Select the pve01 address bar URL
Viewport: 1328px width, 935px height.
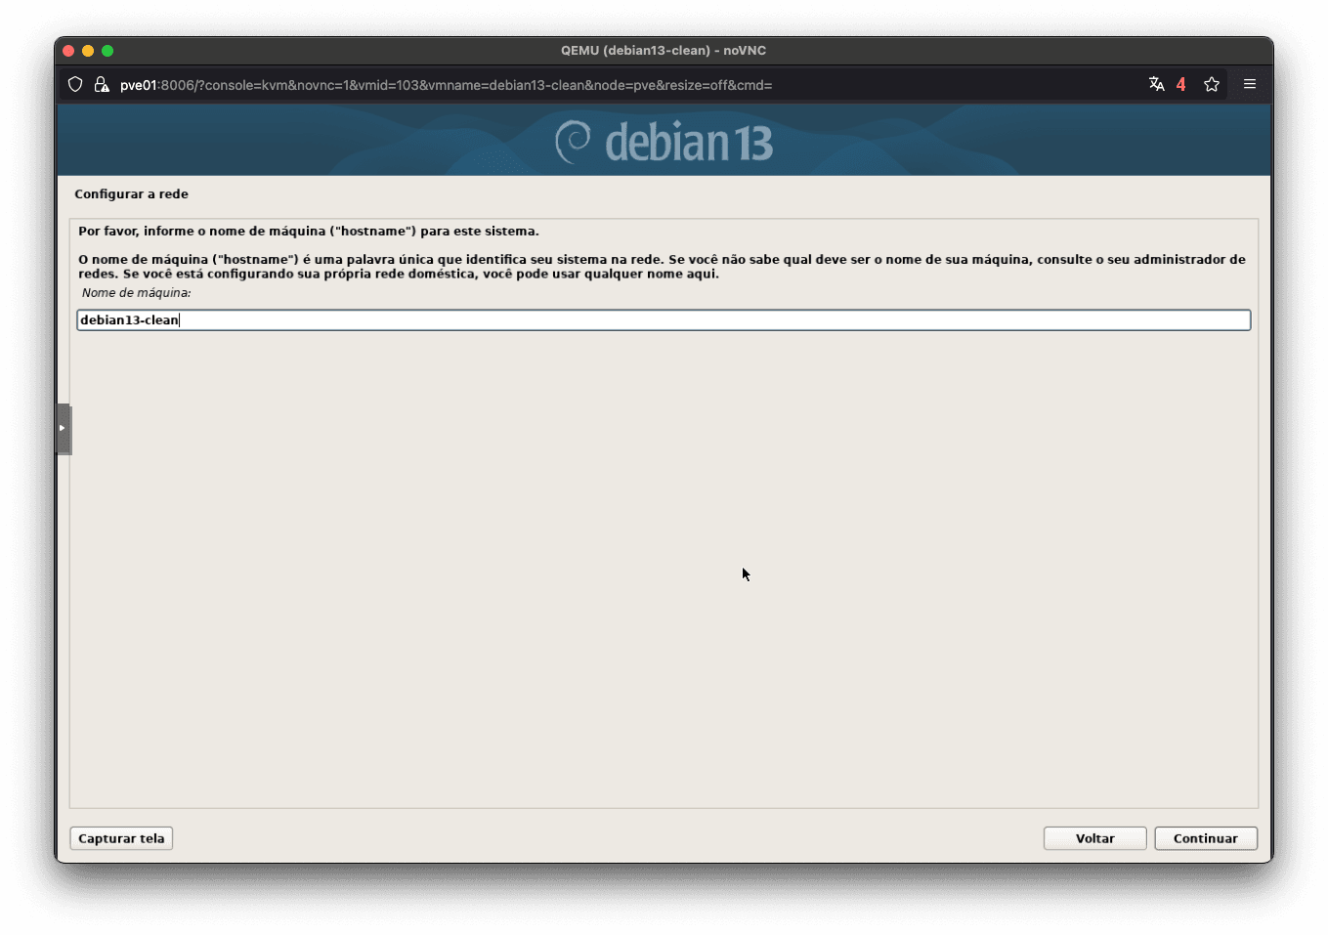tap(446, 85)
